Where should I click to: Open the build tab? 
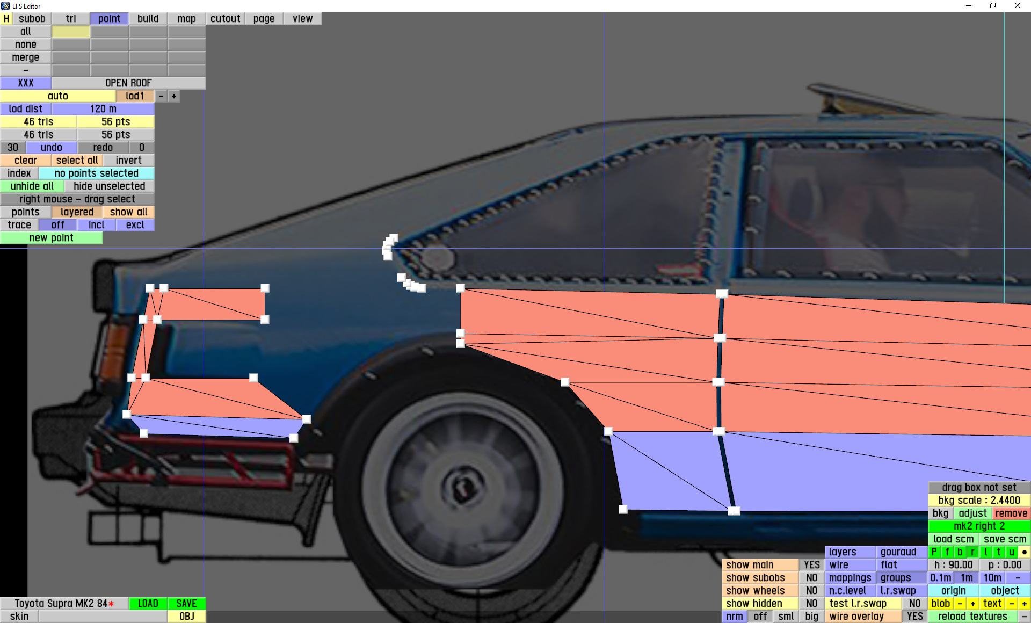tap(148, 18)
